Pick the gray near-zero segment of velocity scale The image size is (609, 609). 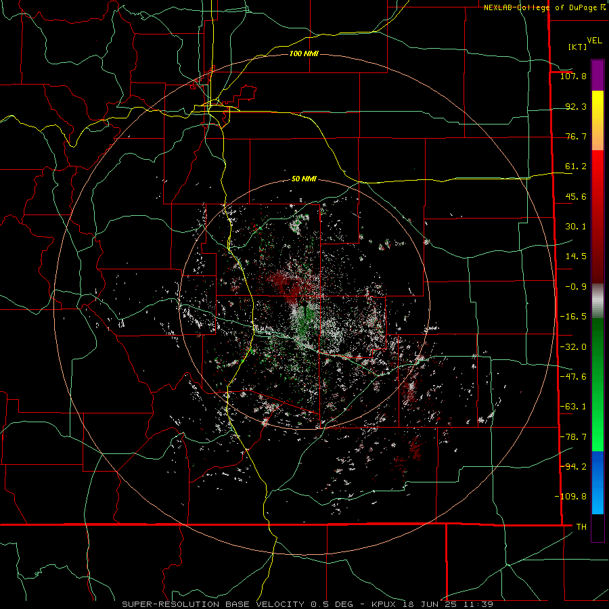pos(597,301)
